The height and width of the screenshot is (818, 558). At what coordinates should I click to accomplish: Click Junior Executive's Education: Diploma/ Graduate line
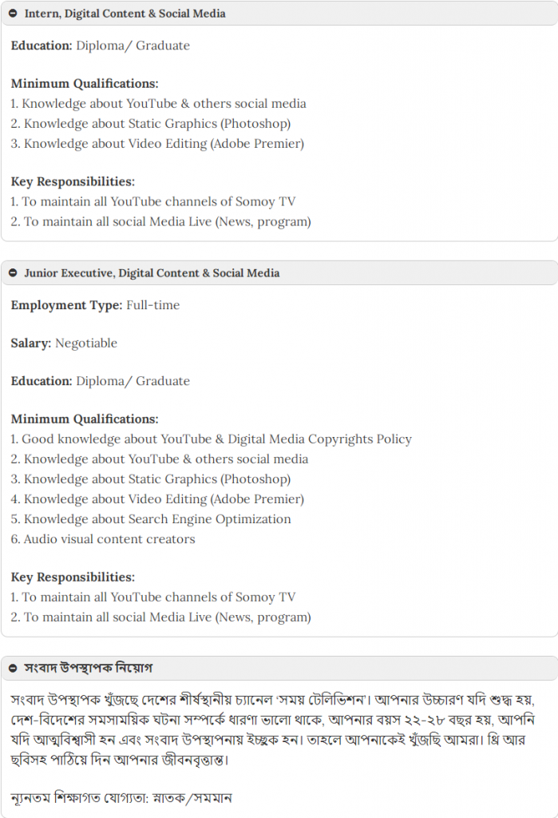(100, 381)
